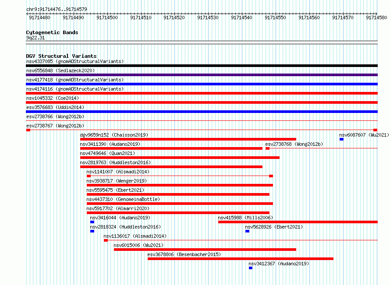Open nsv5628926 (Ebert2021) label
Viewport: 390px width, 285px height.
pyautogui.click(x=274, y=227)
